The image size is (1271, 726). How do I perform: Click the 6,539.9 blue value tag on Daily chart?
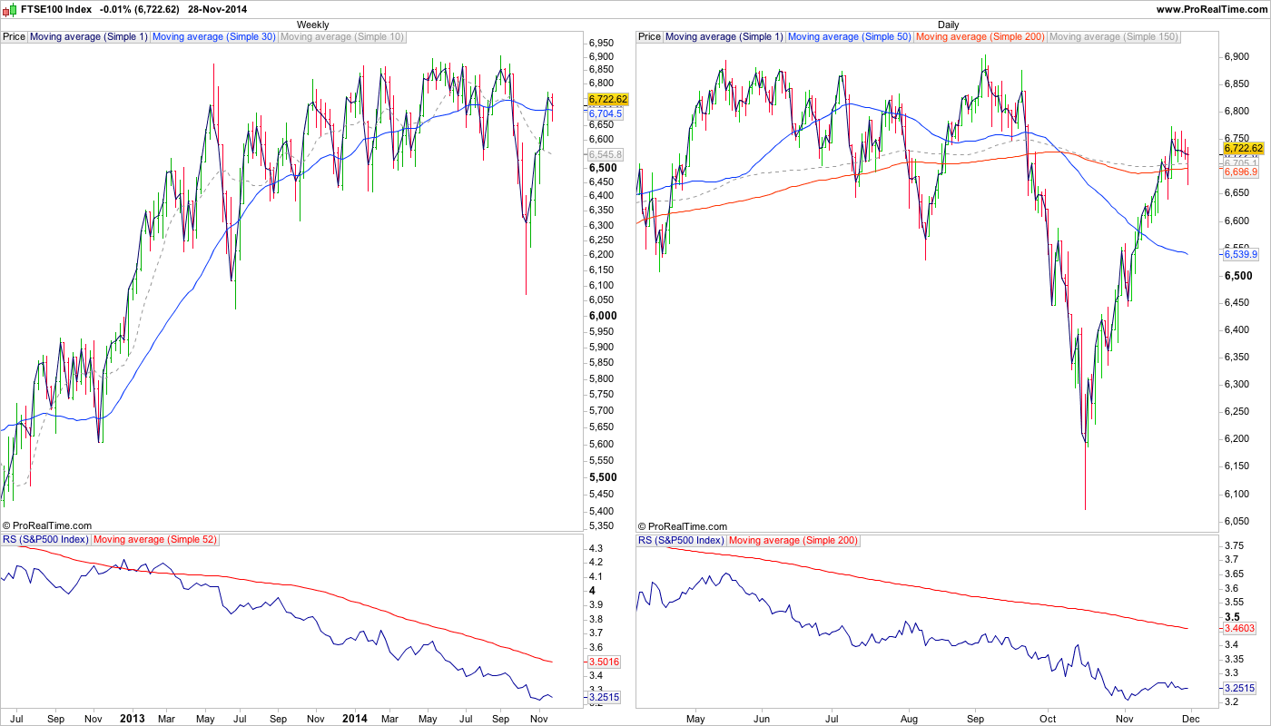(1241, 255)
